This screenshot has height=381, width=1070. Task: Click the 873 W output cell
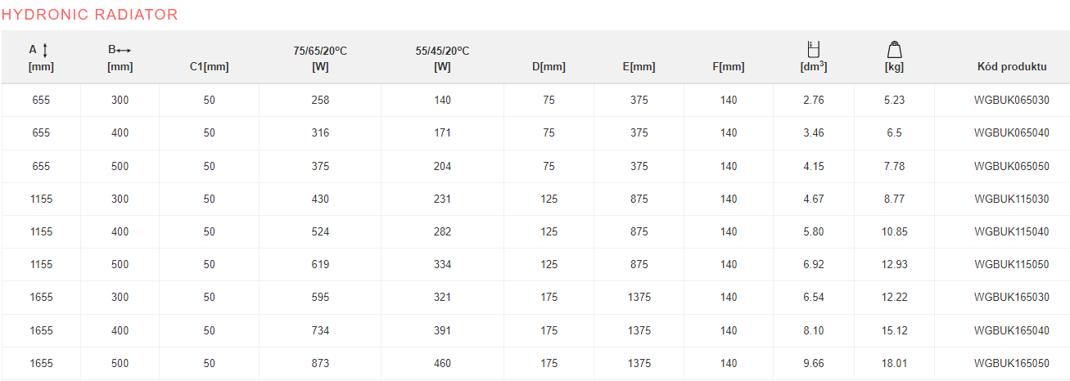point(320,364)
